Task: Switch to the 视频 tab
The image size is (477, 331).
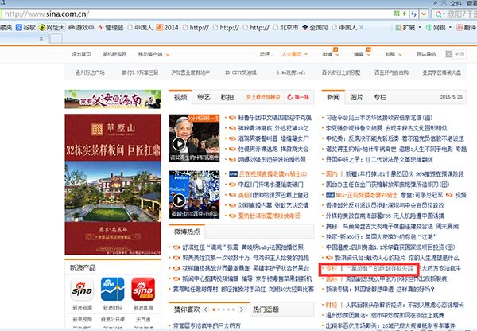Action: click(x=180, y=97)
